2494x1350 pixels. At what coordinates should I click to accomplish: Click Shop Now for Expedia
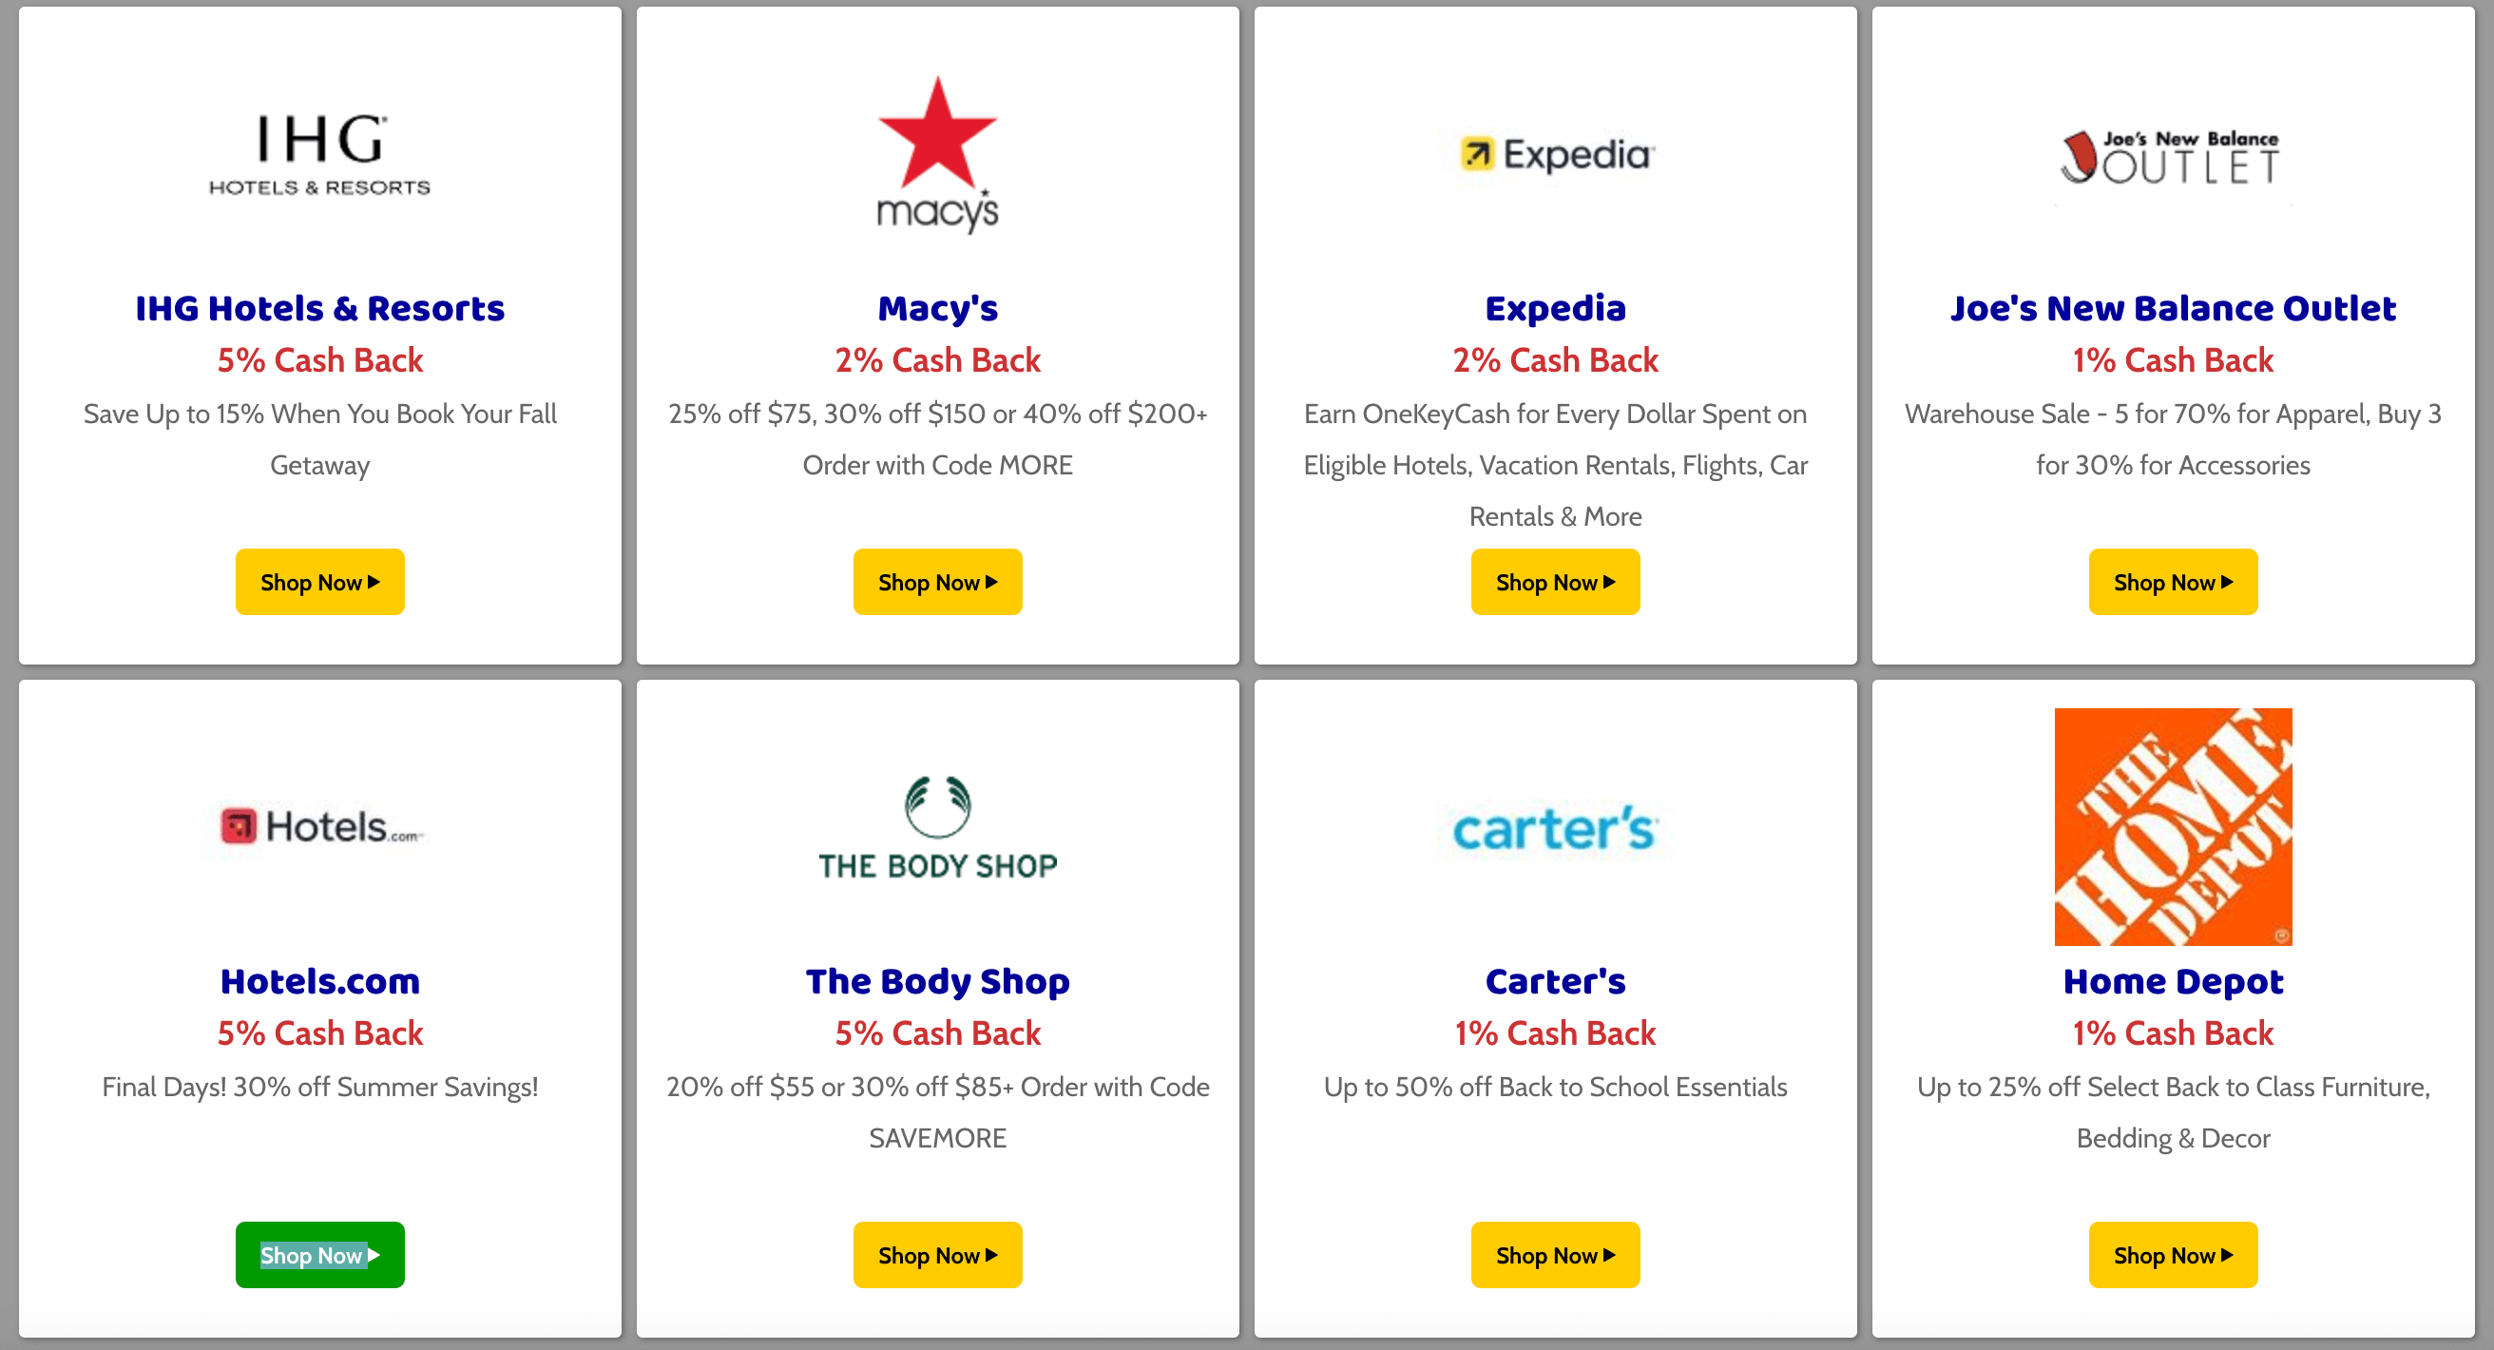click(1555, 580)
